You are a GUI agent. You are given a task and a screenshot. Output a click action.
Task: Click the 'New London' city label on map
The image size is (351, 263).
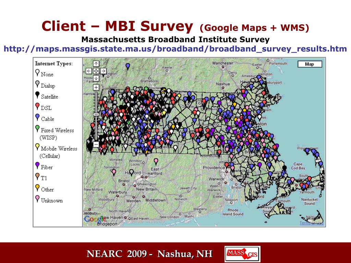point(169,217)
